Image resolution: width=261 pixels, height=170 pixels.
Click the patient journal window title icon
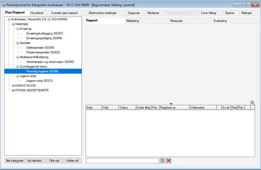3,5
